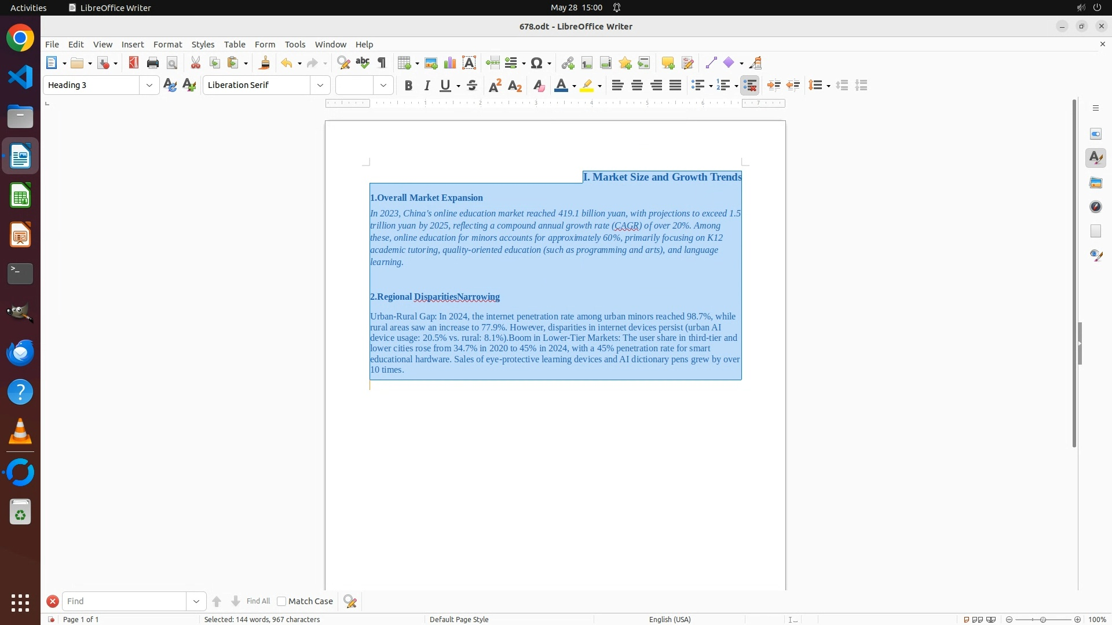
Task: Open the Styles menu
Action: point(203,45)
